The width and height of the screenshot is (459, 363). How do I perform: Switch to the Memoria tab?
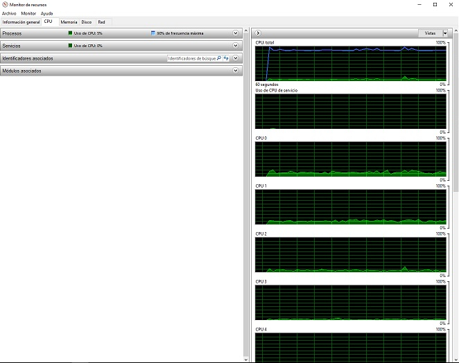[69, 22]
